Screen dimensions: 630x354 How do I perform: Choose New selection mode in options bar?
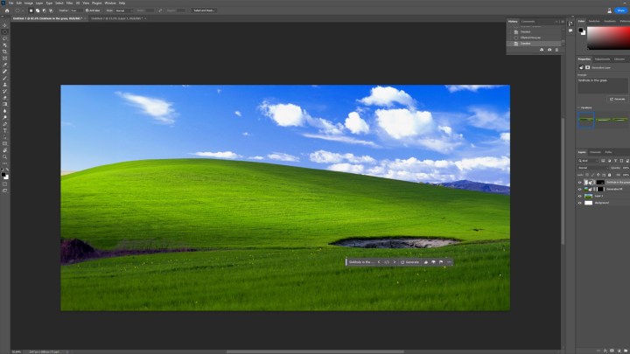[x=31, y=10]
